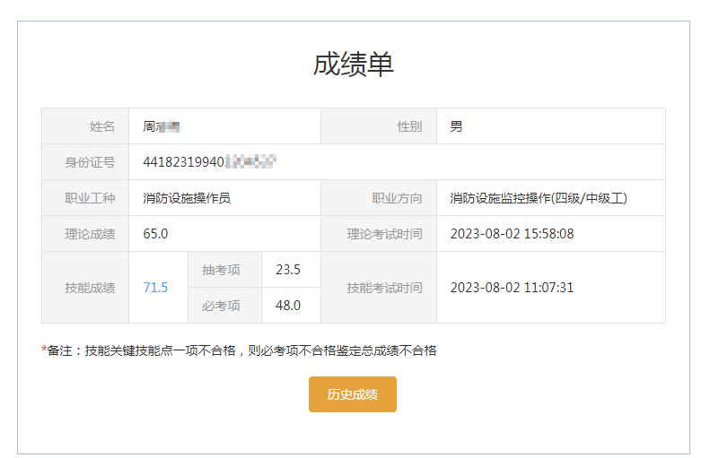Click the theory score value 65.0
The height and width of the screenshot is (458, 719).
(155, 234)
